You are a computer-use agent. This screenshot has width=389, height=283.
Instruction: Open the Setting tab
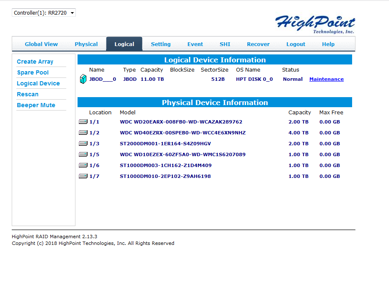point(161,44)
